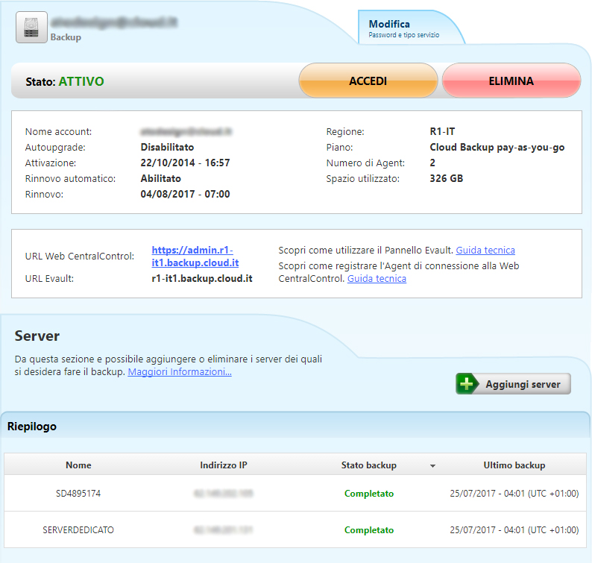The width and height of the screenshot is (592, 563).
Task: Click the Backup service icon
Action: (31, 28)
